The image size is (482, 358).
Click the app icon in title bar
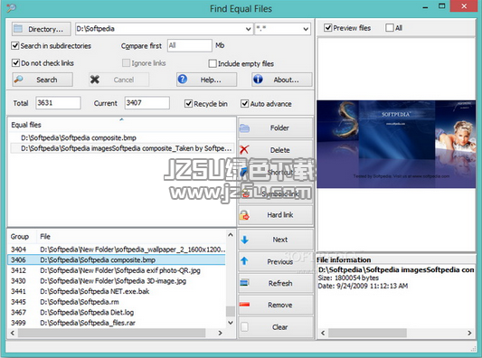(x=11, y=7)
